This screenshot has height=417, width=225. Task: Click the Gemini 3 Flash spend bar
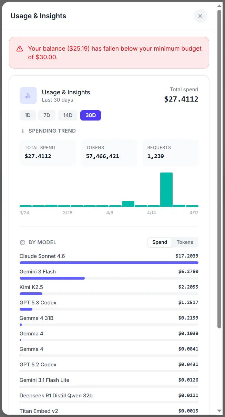[x=52, y=278]
